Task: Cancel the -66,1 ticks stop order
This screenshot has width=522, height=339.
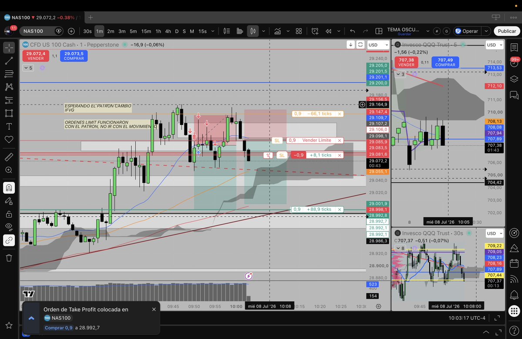Action: (x=340, y=114)
